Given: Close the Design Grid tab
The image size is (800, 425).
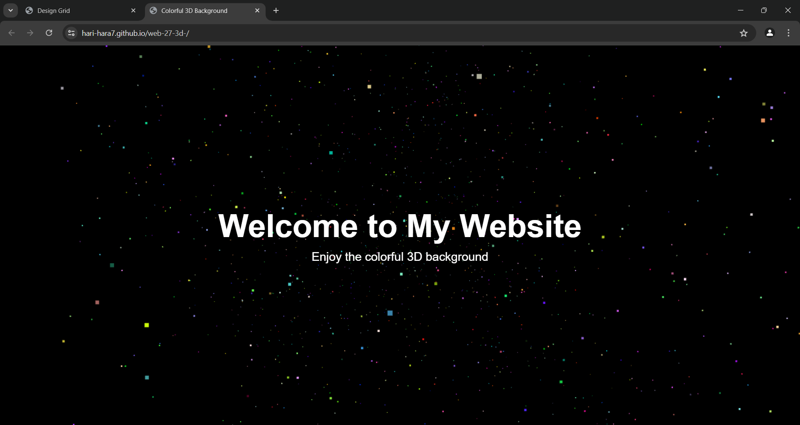Looking at the screenshot, I should (133, 11).
